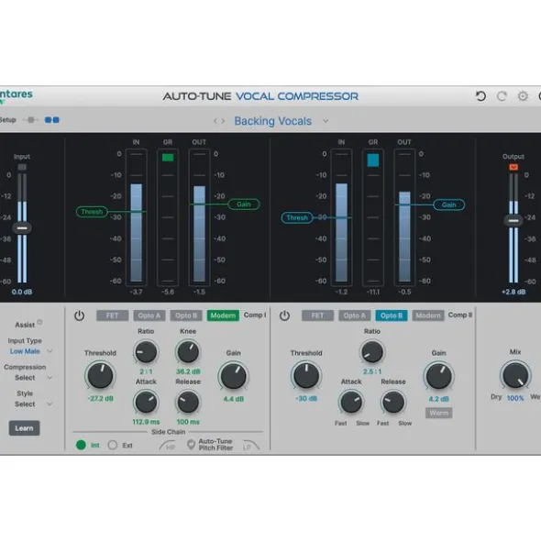This screenshot has height=542, width=541.
Task: Toggle Auto-Tune Pitch Filter icon
Action: (191, 445)
